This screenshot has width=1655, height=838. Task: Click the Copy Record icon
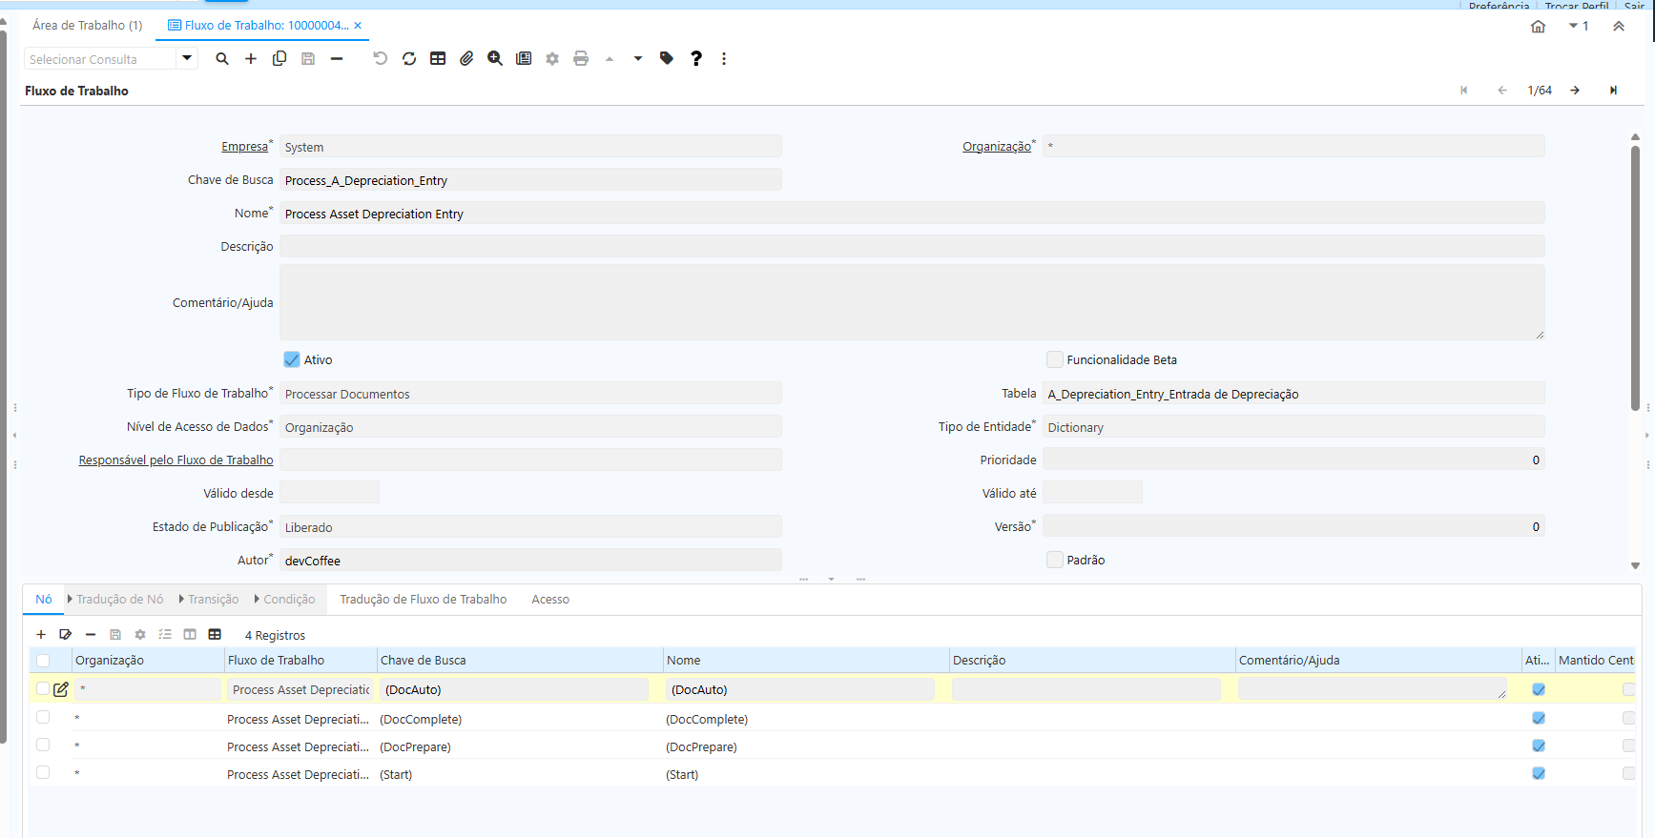tap(279, 59)
